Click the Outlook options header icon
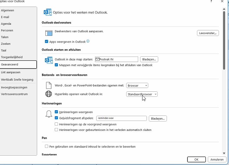 tap(47, 13)
